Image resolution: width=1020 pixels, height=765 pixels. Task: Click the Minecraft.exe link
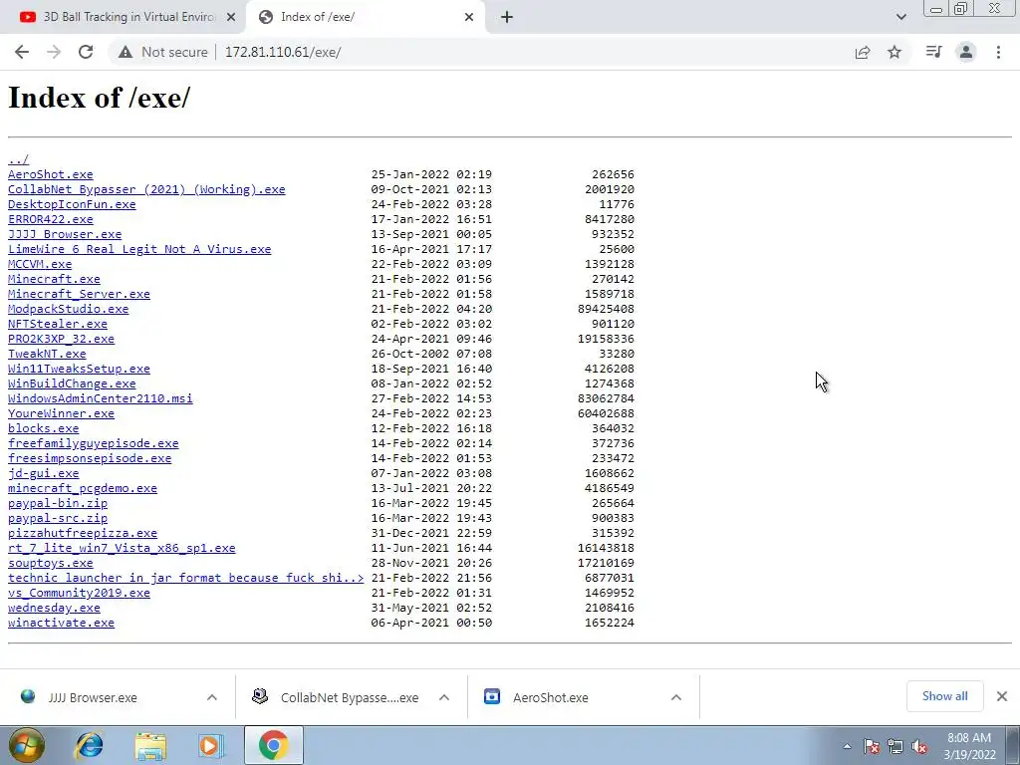pos(54,279)
